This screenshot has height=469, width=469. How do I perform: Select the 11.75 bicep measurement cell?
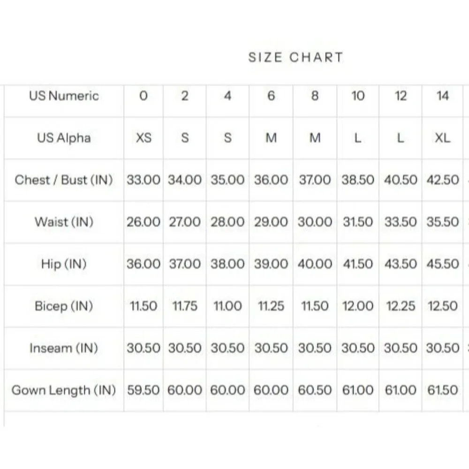pos(185,306)
